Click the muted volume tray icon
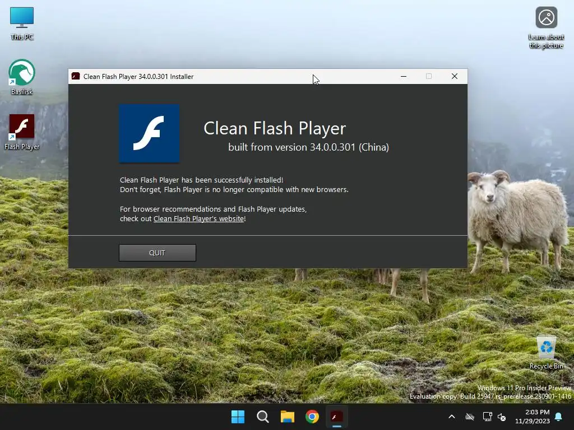The width and height of the screenshot is (574, 430). pos(502,417)
